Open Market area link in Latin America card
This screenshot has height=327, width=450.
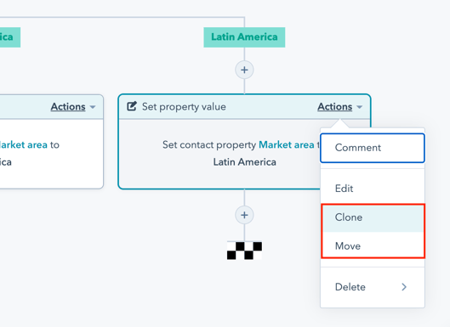[x=286, y=144]
